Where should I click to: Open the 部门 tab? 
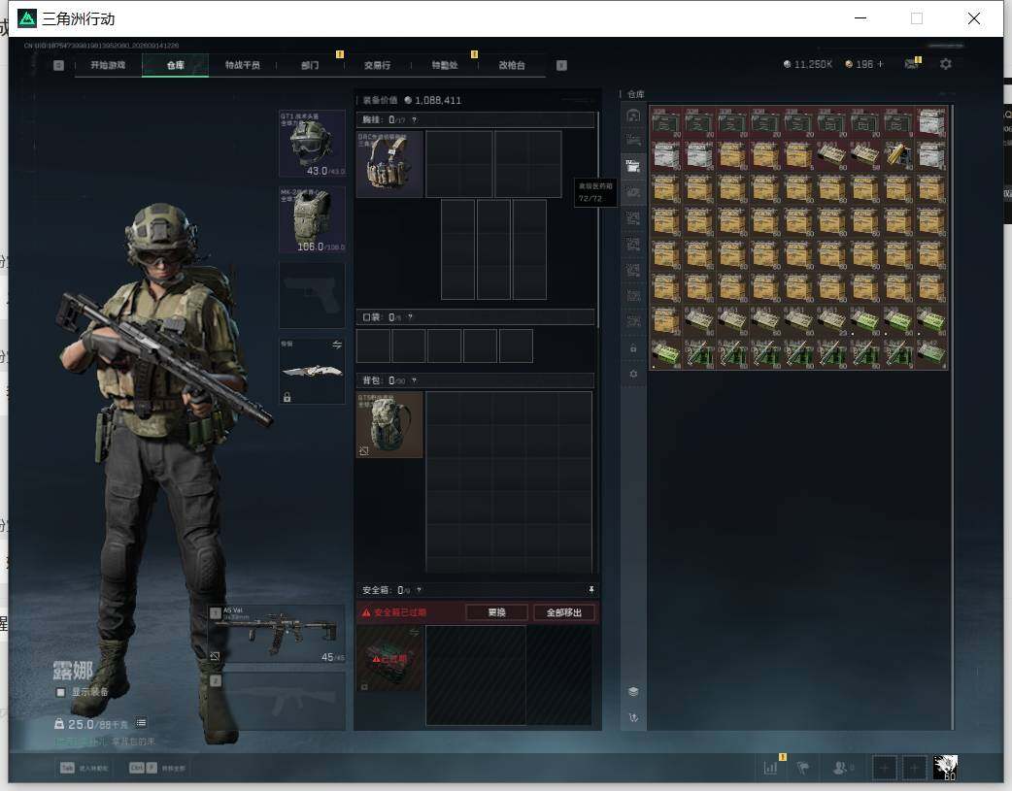(310, 65)
